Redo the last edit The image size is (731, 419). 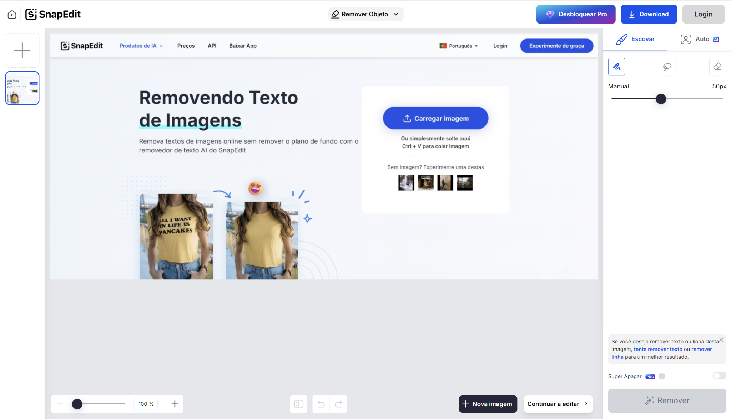(x=338, y=404)
